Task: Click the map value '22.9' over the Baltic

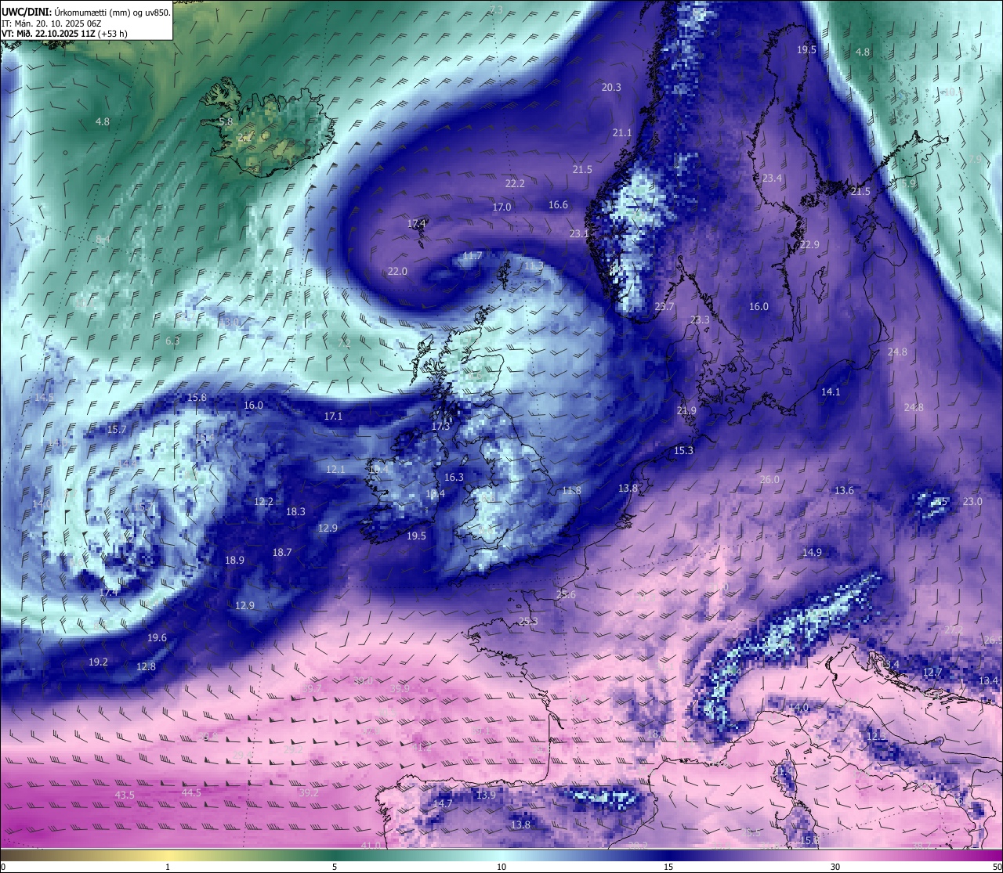Action: click(x=809, y=244)
